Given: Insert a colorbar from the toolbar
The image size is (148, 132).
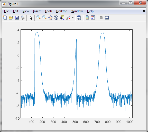Looking at the screenshot, I should click(87, 18).
